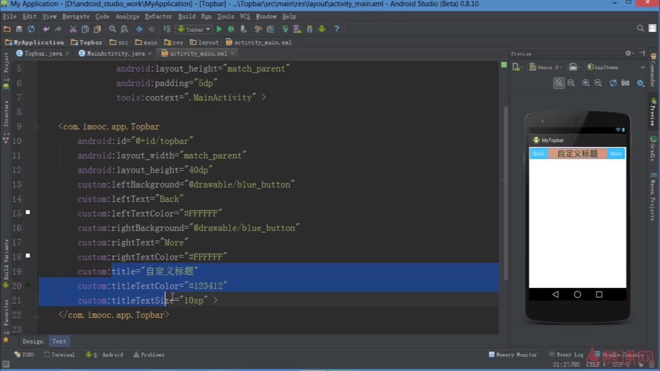Open the Event Log panel
Screen dimensions: 660x371
coord(566,355)
